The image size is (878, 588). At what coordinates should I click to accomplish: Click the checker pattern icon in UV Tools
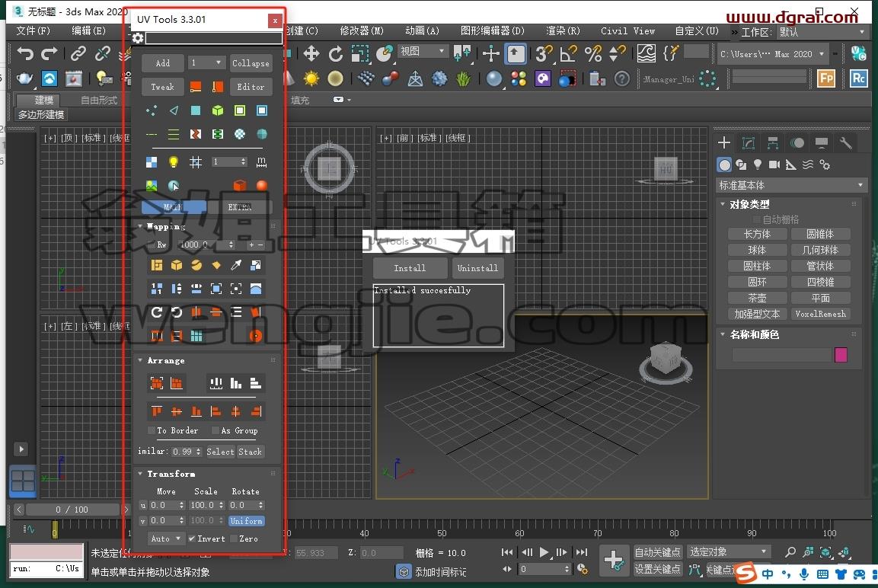click(x=152, y=162)
